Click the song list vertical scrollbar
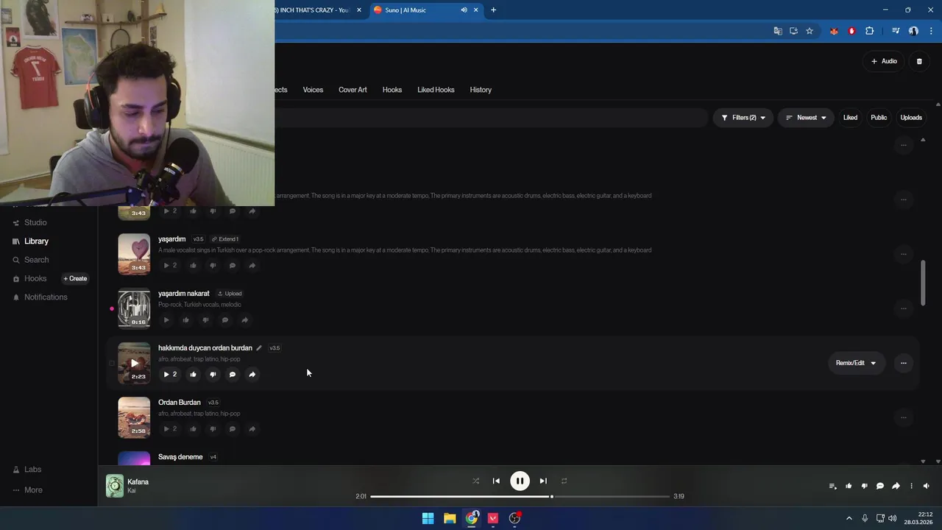Image resolution: width=942 pixels, height=530 pixels. tap(923, 283)
